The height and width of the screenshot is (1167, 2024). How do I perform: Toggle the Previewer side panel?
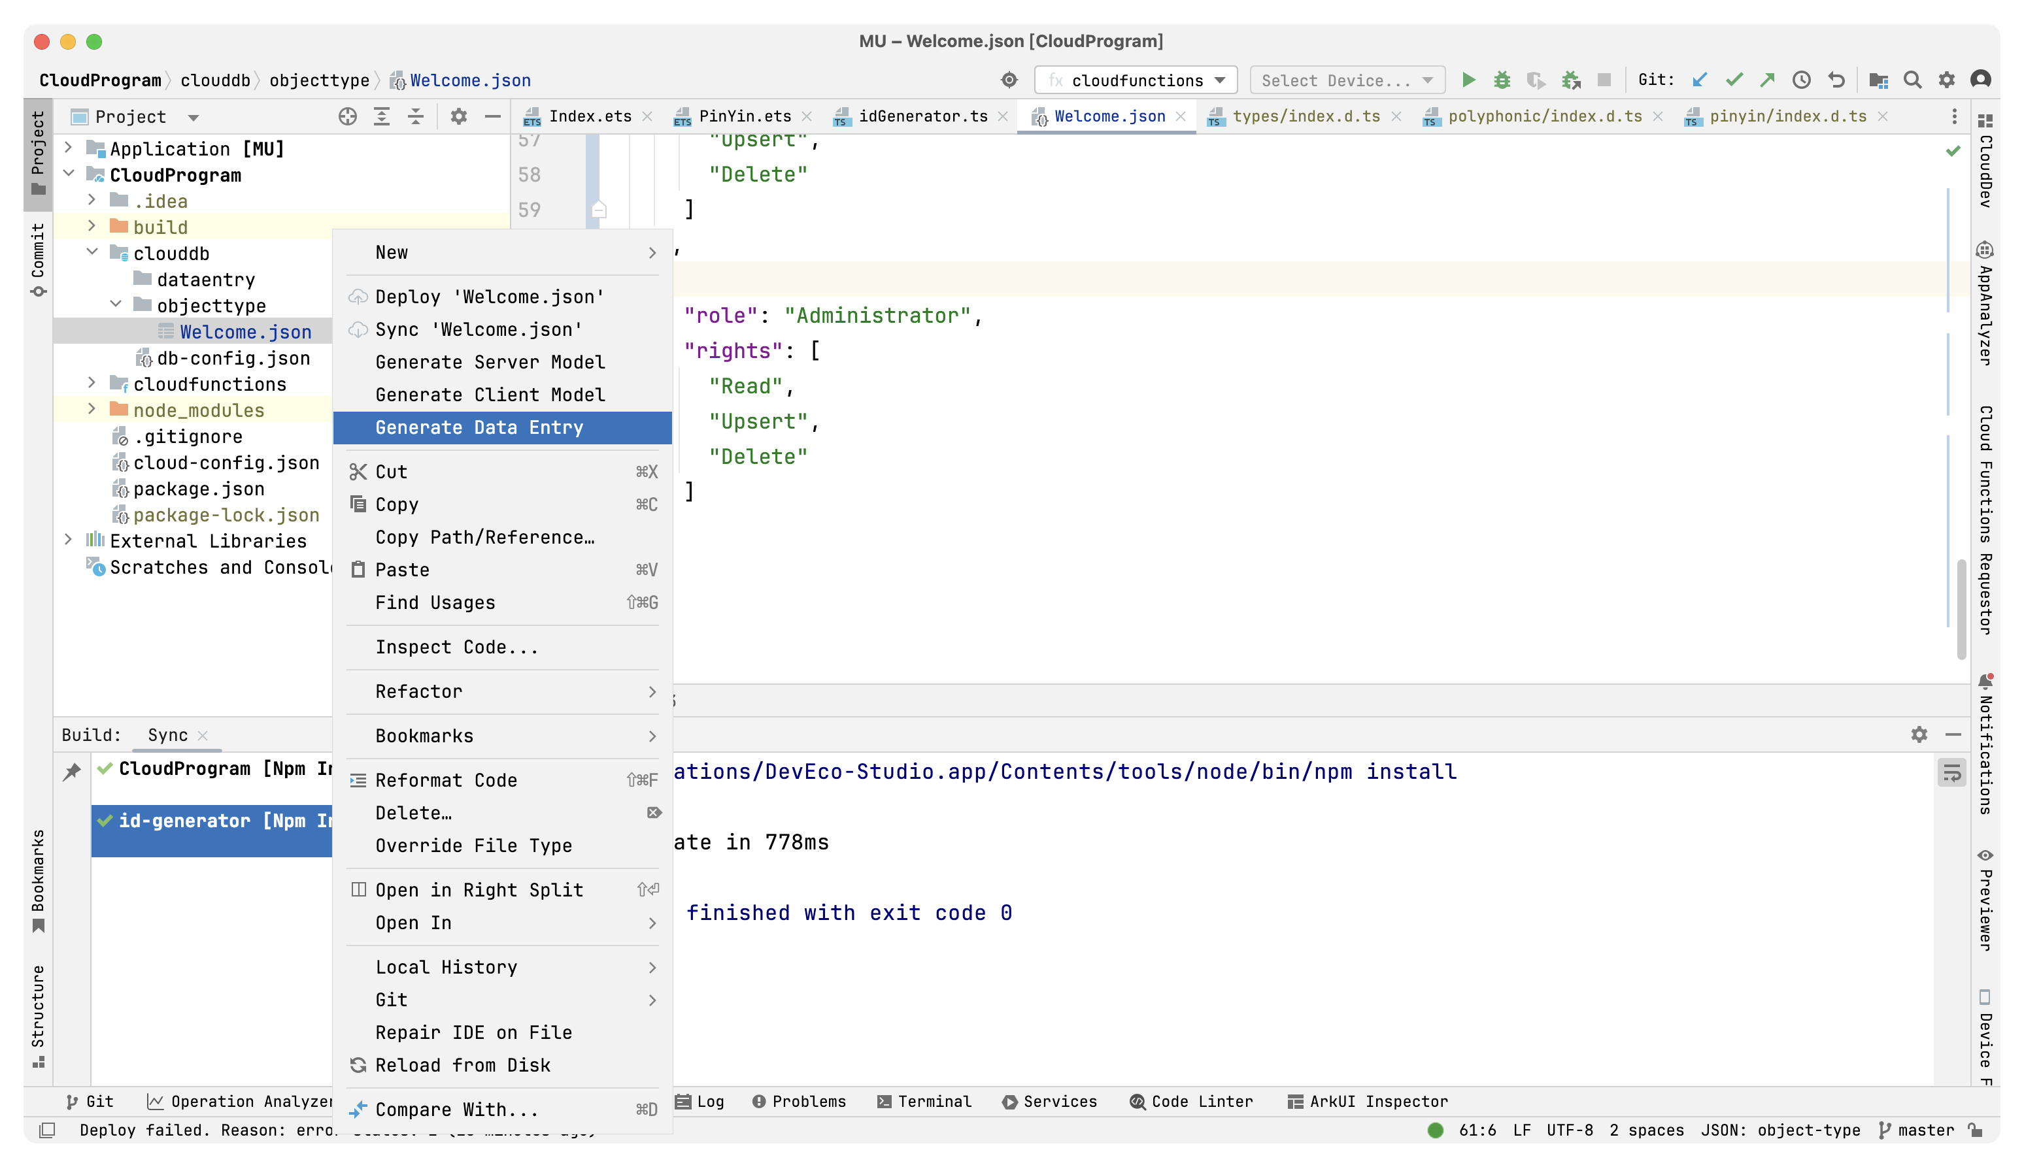(1985, 902)
